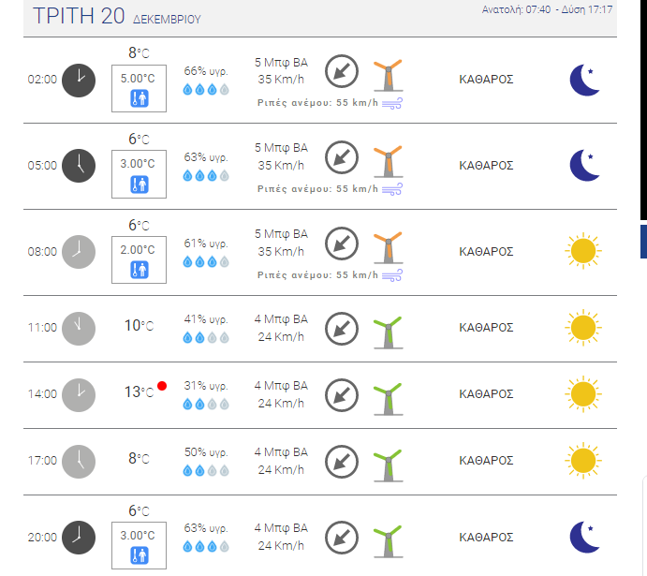
Task: Click the sun icon in the 17:00 row
Action: (x=582, y=460)
